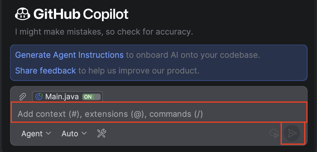Viewport: 317px width, 152px height.
Task: Click the chevron next to Agent
Action: point(48,133)
